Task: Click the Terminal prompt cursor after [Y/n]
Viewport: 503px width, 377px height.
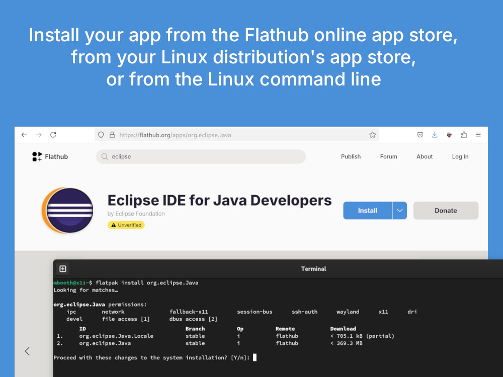Action: tap(255, 357)
